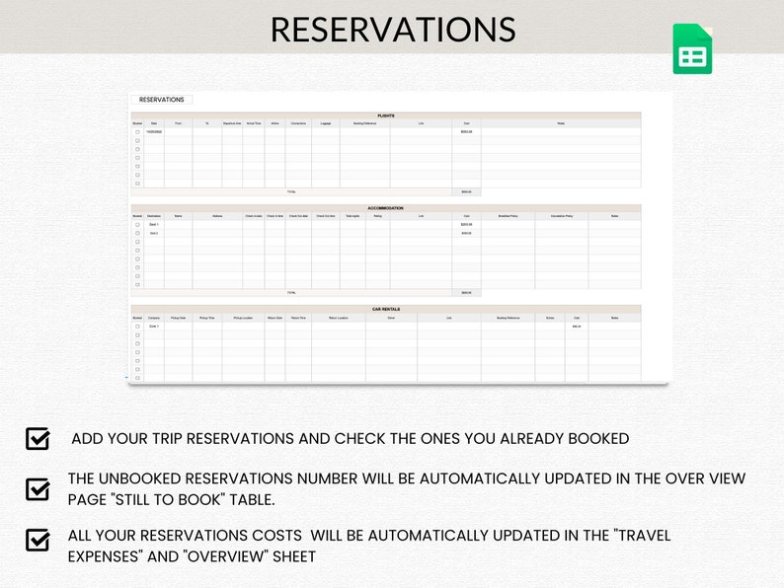Mark the Com 1 car rental as booked
This screenshot has width=784, height=588.
[x=137, y=327]
